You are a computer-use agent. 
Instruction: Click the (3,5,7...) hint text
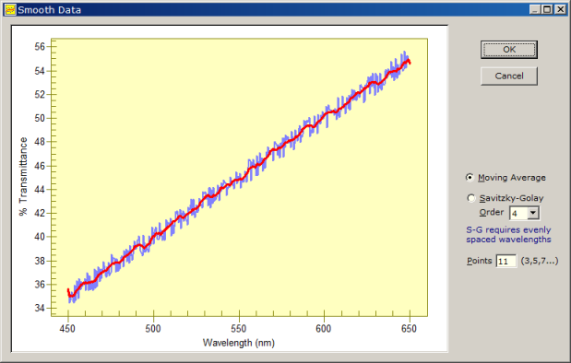coord(540,261)
